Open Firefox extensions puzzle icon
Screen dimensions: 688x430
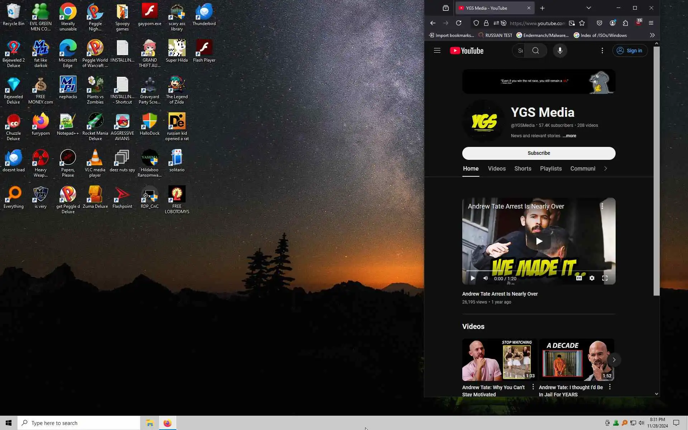click(625, 23)
